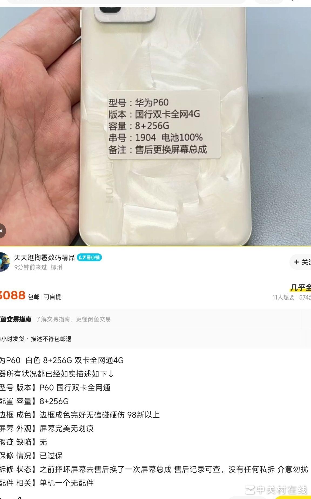Tap the 几乎全新 condition label
The width and height of the screenshot is (311, 499).
[x=300, y=287]
